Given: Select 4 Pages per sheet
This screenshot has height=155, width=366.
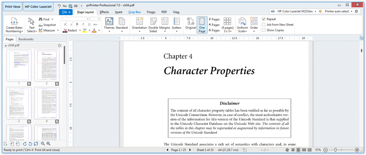Looking at the screenshot, I should coord(214,25).
